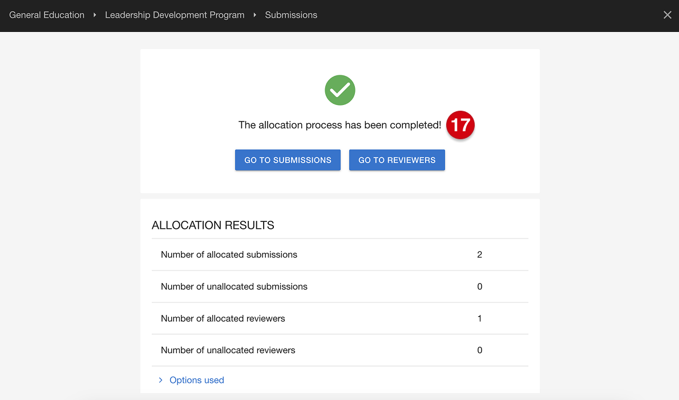Viewport: 679px width, 400px height.
Task: Click value 1 for allocated reviewers
Action: 479,318
